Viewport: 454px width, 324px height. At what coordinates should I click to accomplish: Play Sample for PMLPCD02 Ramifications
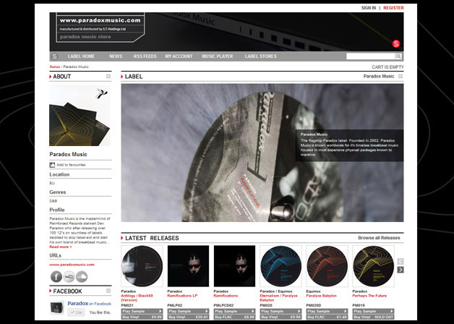tap(234, 311)
